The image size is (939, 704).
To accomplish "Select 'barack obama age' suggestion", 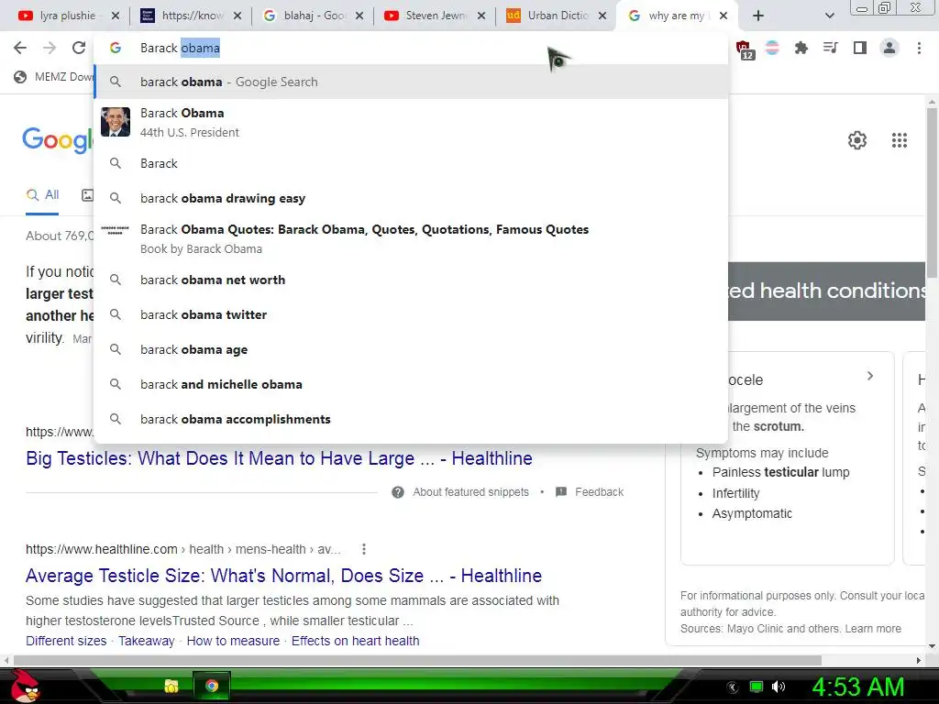I will click(412, 349).
